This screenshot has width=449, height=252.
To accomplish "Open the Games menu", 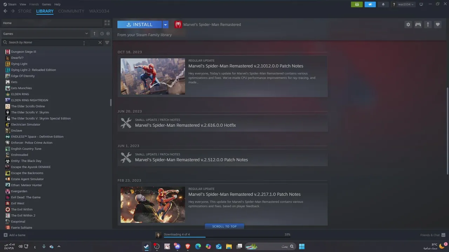I will [46, 4].
